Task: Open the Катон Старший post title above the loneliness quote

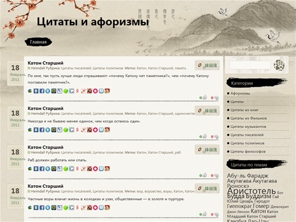Action: point(46,108)
